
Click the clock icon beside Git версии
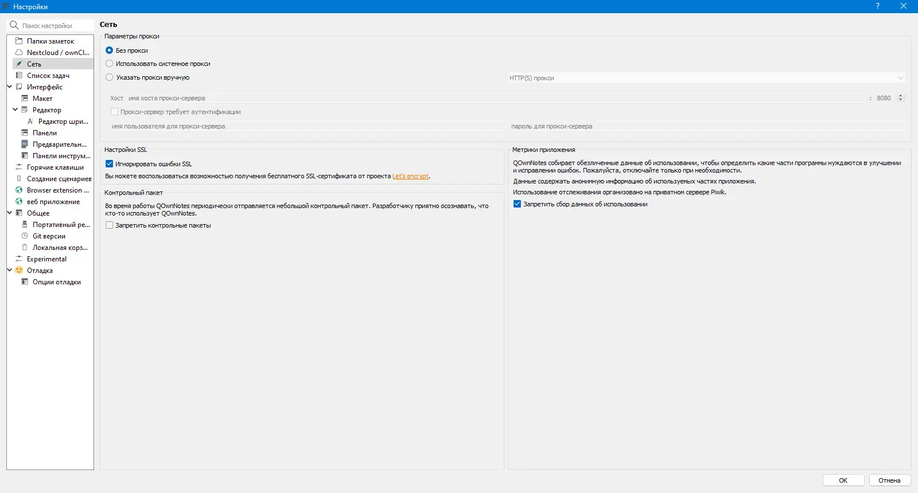click(x=25, y=236)
